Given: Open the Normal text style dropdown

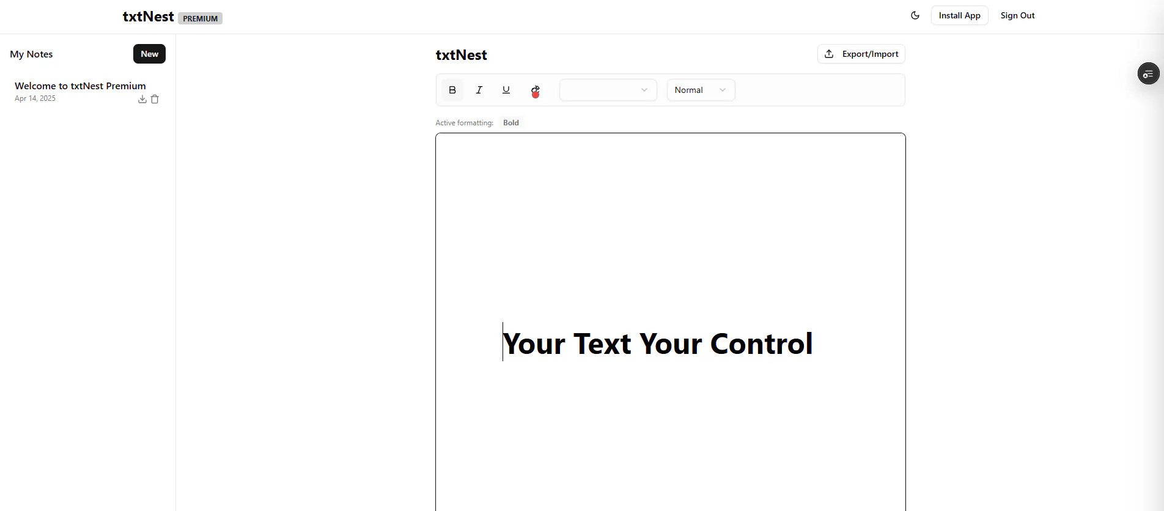Looking at the screenshot, I should pyautogui.click(x=701, y=90).
